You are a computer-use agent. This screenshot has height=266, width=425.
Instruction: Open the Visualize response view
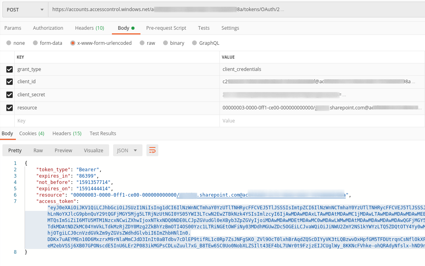click(x=93, y=150)
